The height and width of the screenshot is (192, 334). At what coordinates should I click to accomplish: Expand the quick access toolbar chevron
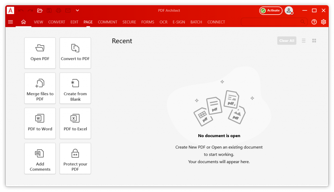[x=77, y=10]
